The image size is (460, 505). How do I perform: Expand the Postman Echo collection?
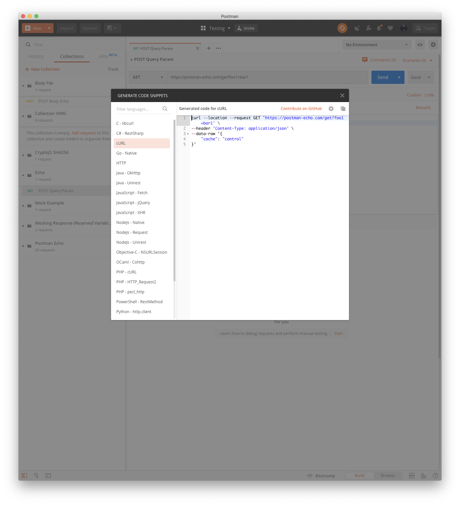coord(23,246)
